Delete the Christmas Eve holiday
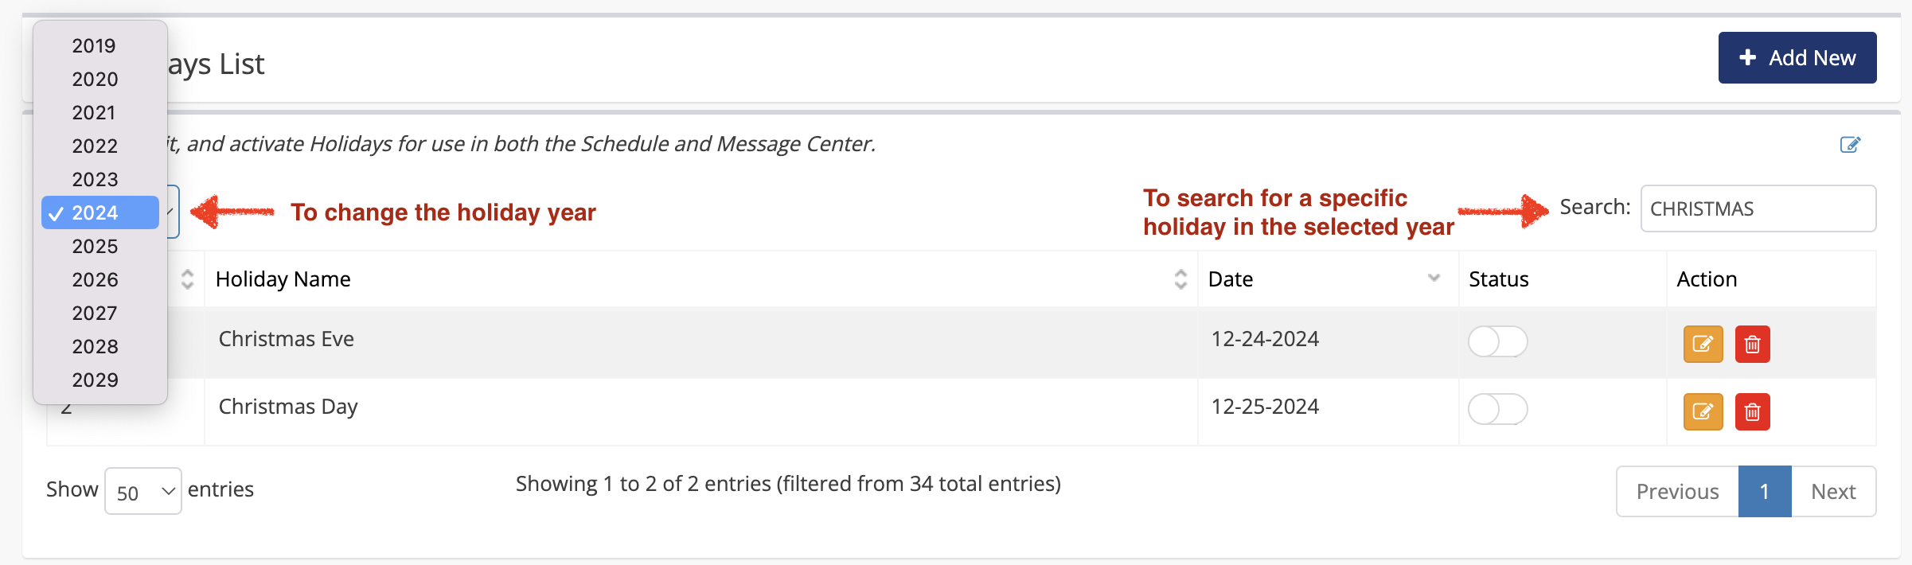The image size is (1912, 565). coord(1752,344)
